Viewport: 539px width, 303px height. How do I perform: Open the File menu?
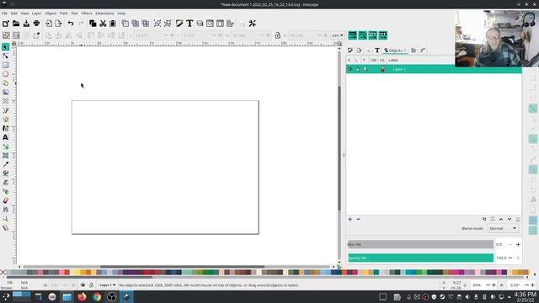pos(4,13)
